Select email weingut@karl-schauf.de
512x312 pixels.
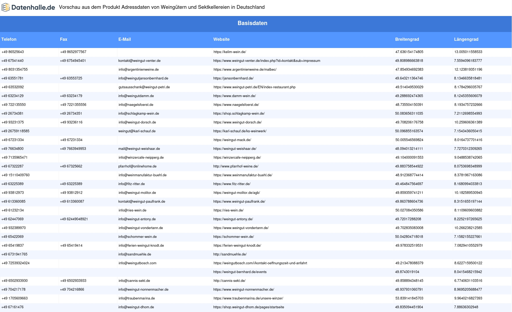[137, 131]
